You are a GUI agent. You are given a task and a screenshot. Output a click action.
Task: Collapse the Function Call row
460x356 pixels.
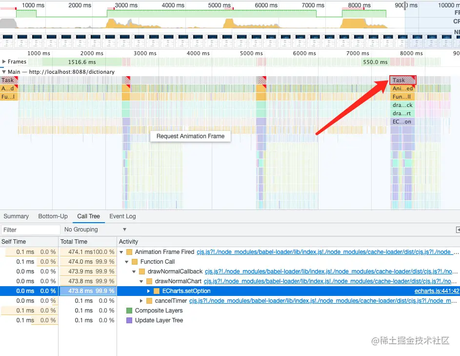[127, 262]
